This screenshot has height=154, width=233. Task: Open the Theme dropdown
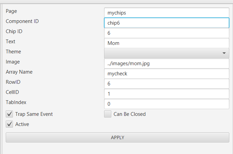[167, 53]
